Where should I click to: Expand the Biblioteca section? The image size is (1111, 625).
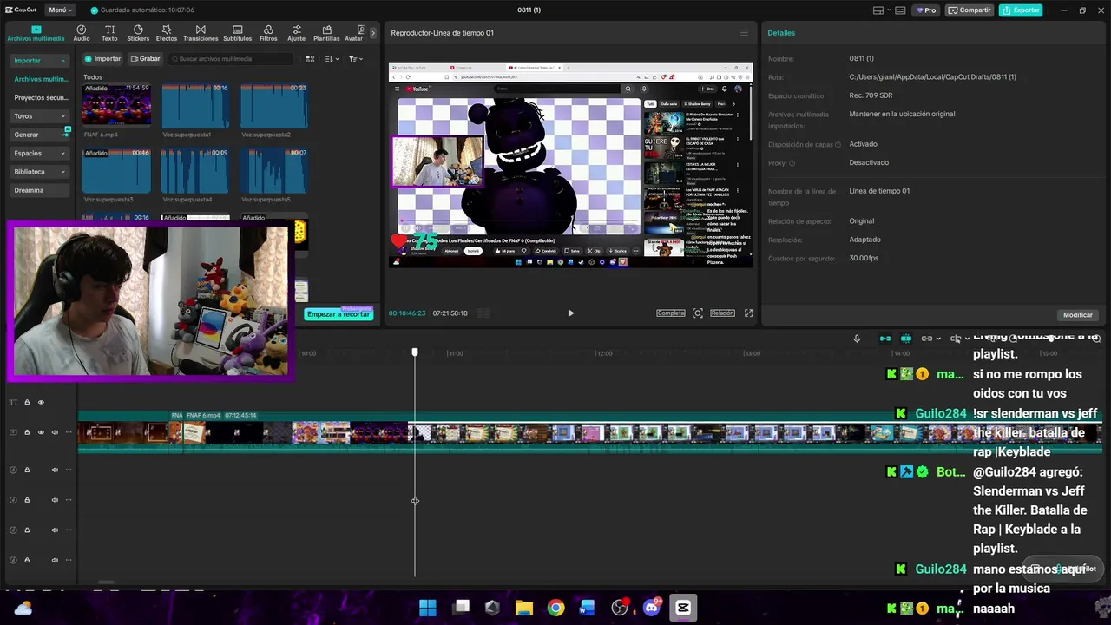pyautogui.click(x=40, y=172)
